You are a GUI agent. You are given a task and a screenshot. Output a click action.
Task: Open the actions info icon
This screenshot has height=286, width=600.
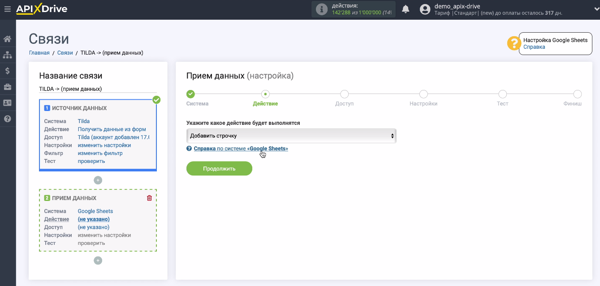point(321,9)
